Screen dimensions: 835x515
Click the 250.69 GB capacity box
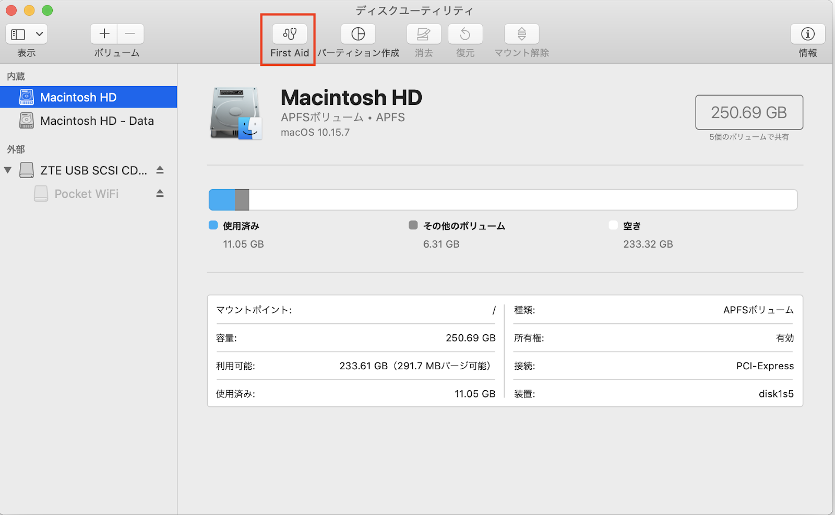point(749,112)
